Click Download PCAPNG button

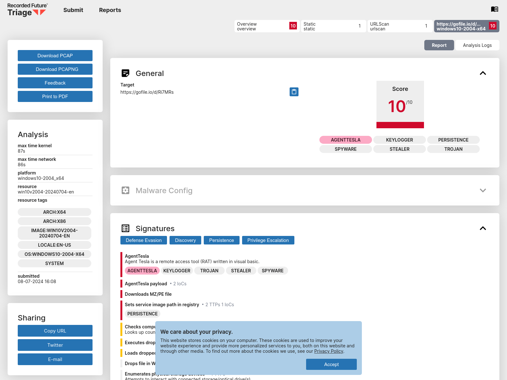point(55,69)
